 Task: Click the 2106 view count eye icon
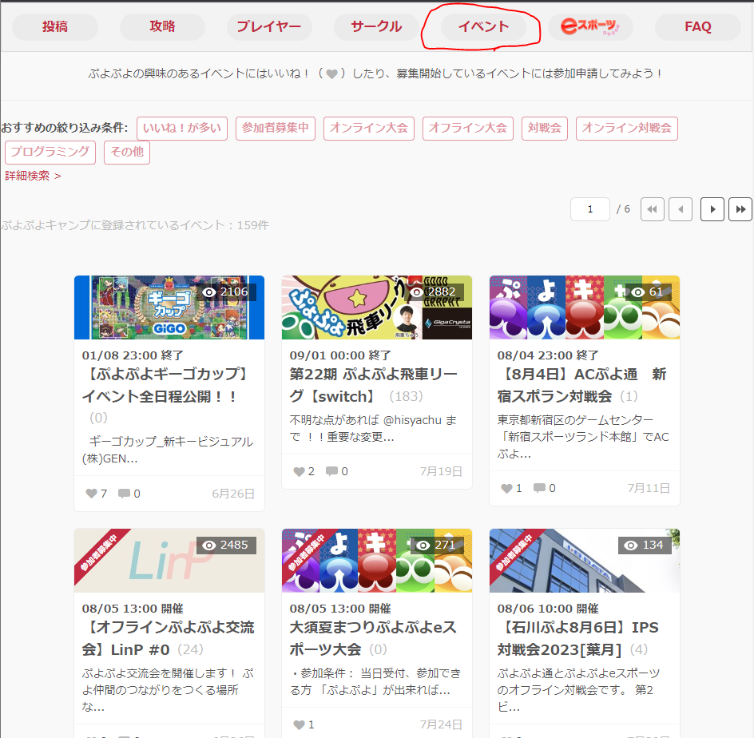[x=209, y=292]
